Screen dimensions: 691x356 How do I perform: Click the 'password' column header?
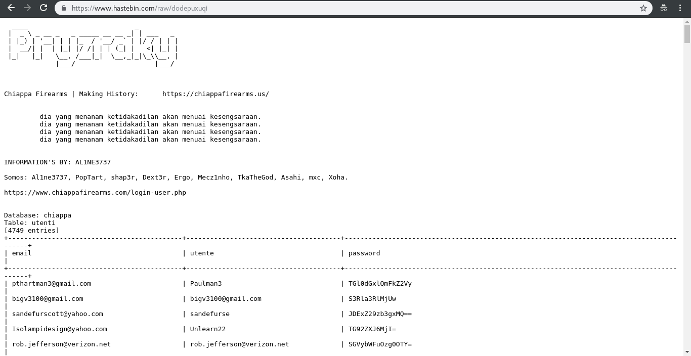(x=364, y=253)
